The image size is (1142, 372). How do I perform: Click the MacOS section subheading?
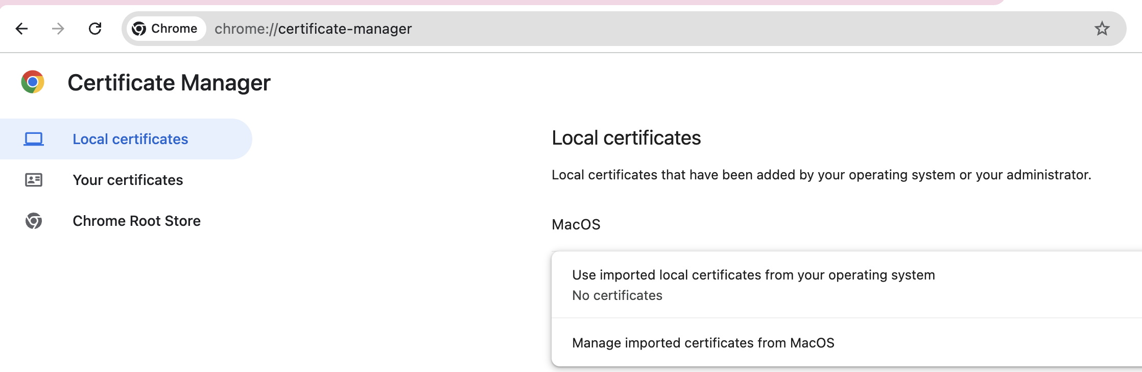576,225
